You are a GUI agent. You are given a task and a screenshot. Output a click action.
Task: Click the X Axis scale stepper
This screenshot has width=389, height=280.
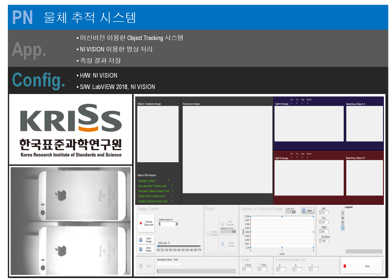[243, 269]
